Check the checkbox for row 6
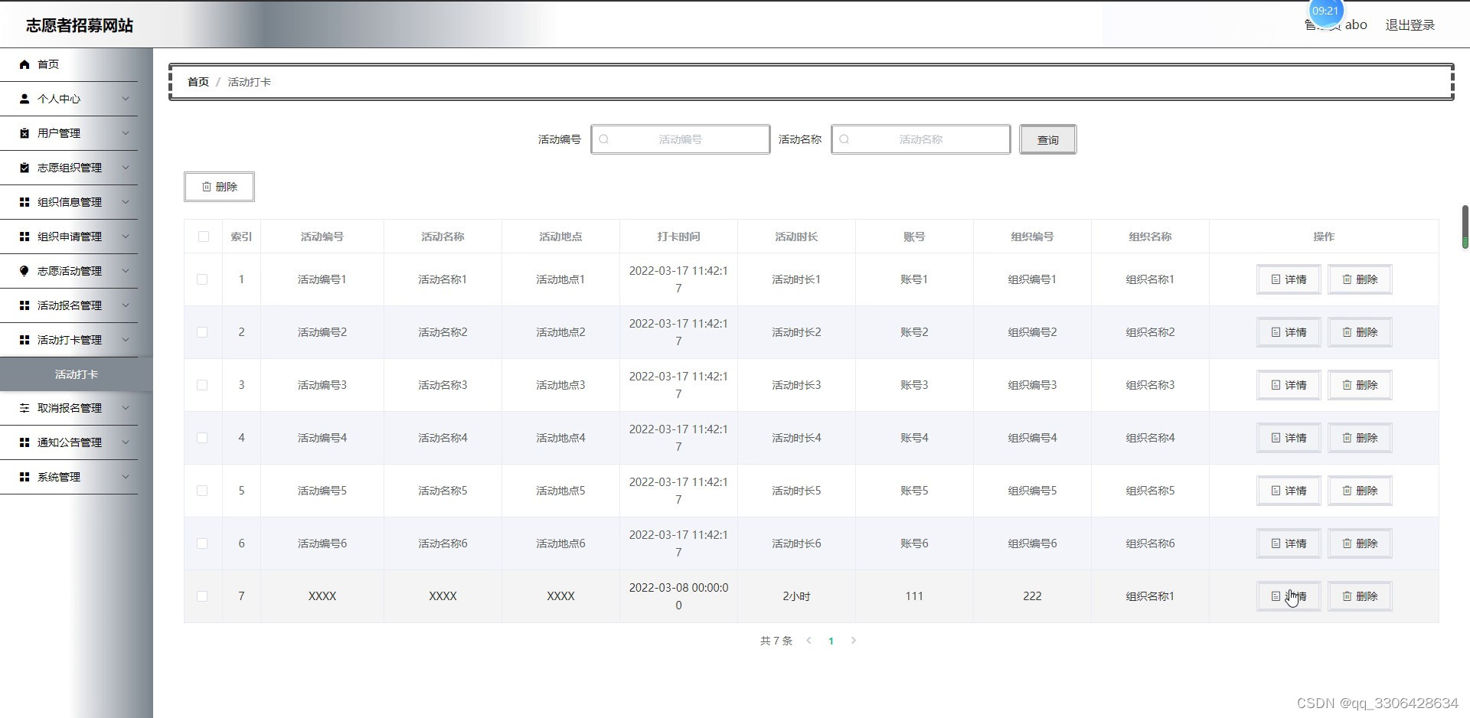This screenshot has height=718, width=1470. click(202, 543)
